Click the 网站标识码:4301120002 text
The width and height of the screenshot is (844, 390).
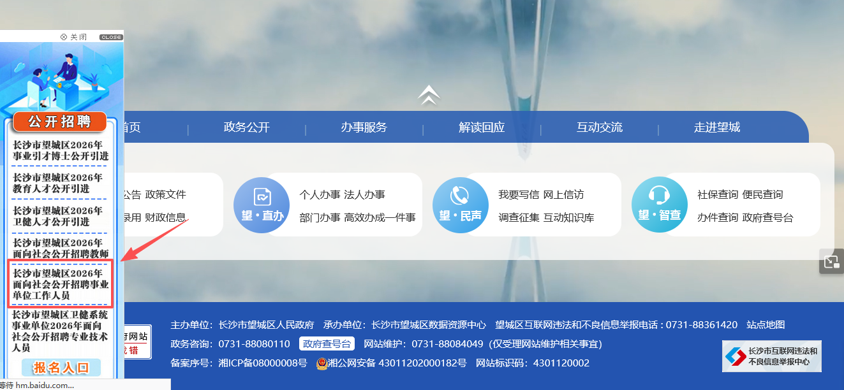(x=533, y=363)
